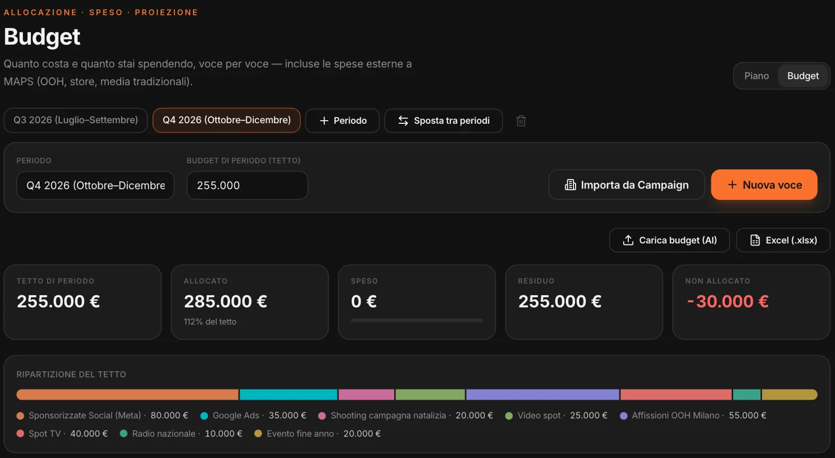Click the Google Ads legend dot
Screen dimensions: 835x458
205,416
